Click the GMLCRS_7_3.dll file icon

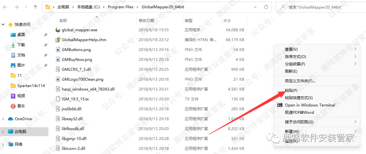click(x=58, y=69)
